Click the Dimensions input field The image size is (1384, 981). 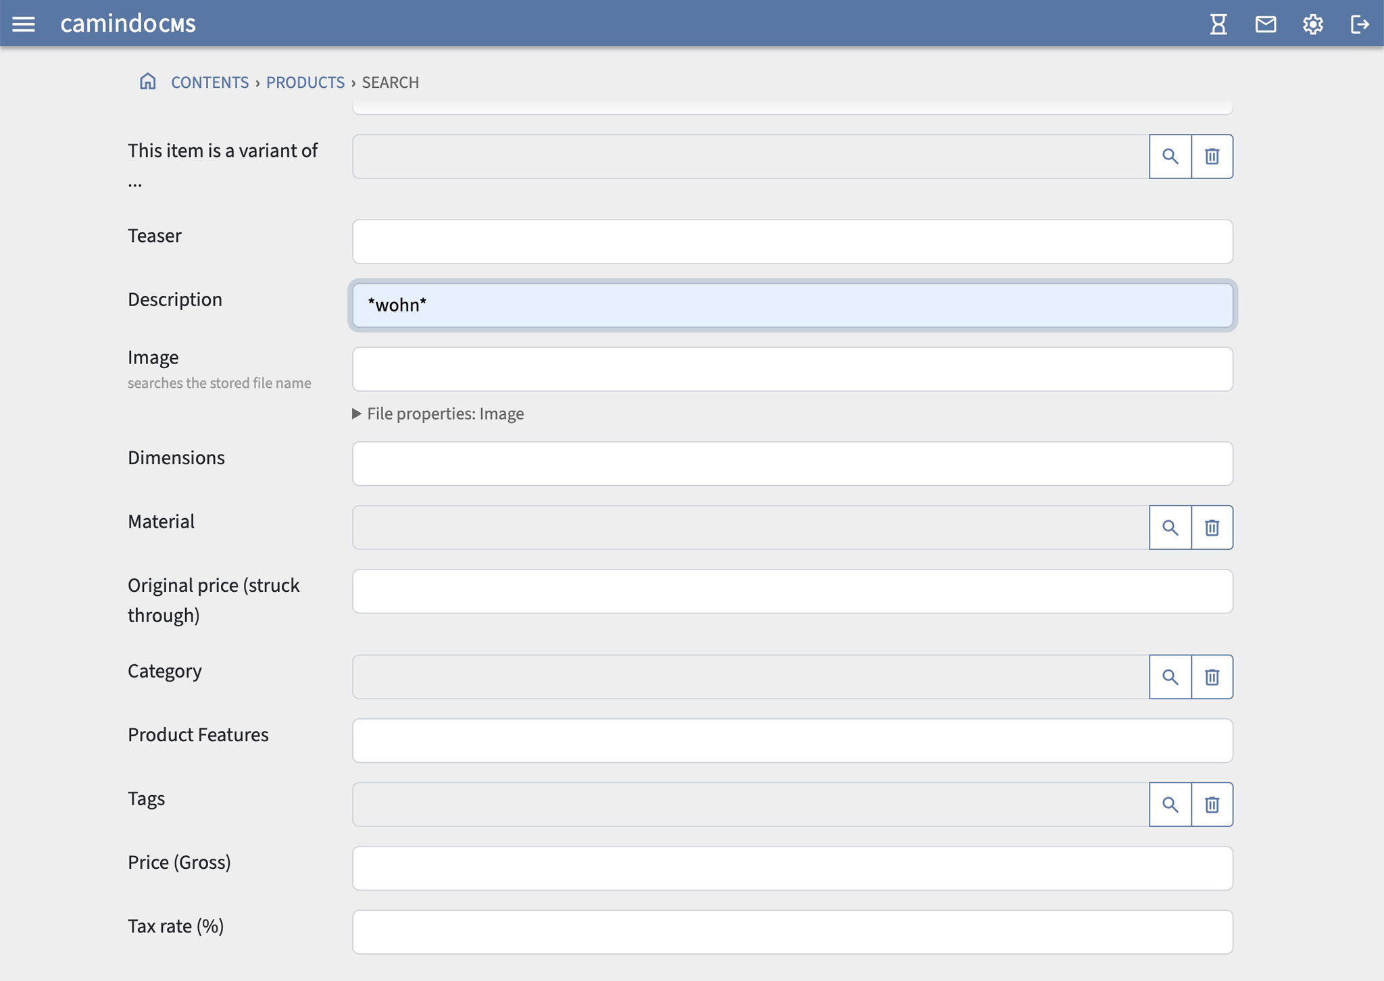(792, 463)
